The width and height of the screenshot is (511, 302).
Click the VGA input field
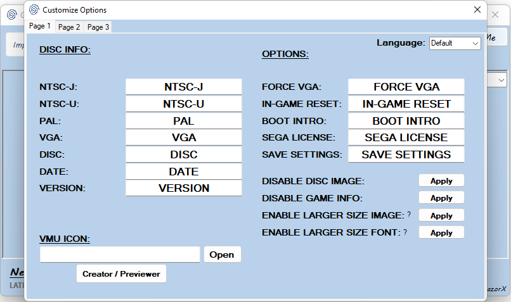tap(184, 137)
